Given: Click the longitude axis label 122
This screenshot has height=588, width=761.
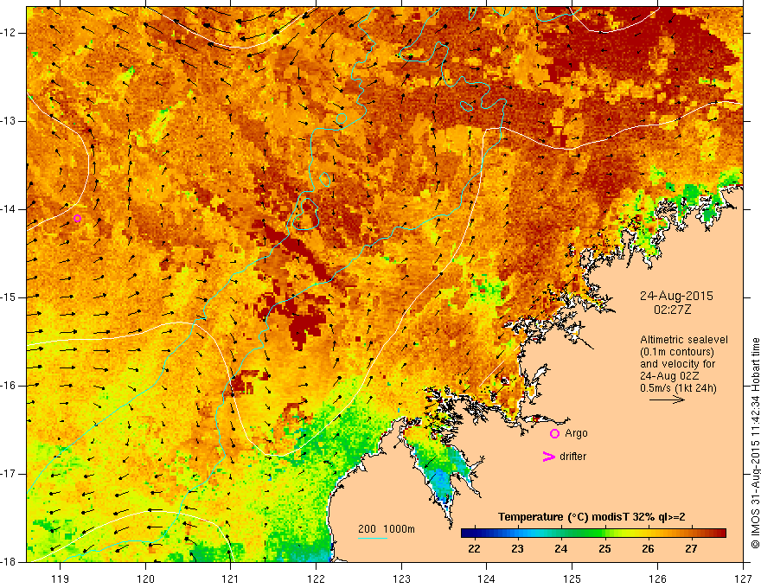Looking at the screenshot, I should [316, 578].
